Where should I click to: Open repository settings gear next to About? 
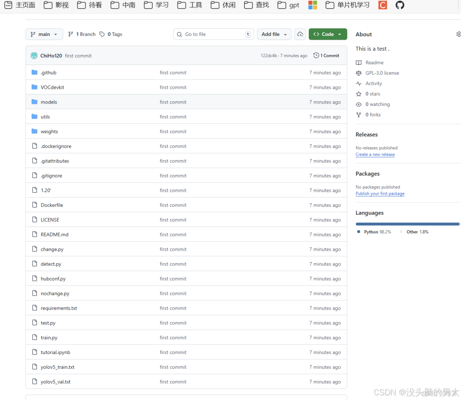coord(458,34)
